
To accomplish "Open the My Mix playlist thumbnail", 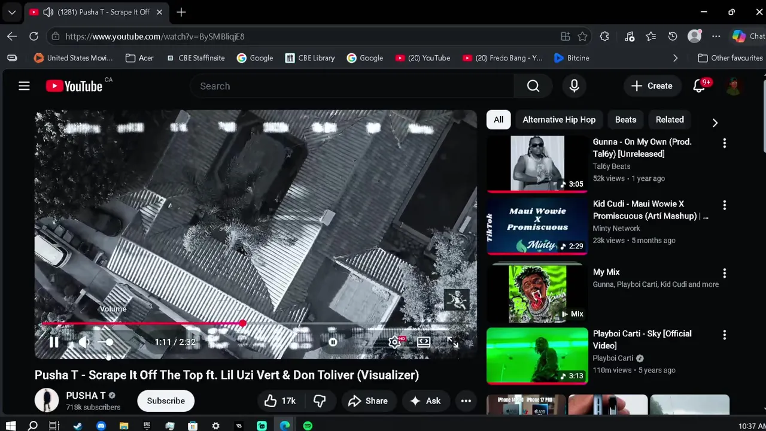I will coord(537,294).
